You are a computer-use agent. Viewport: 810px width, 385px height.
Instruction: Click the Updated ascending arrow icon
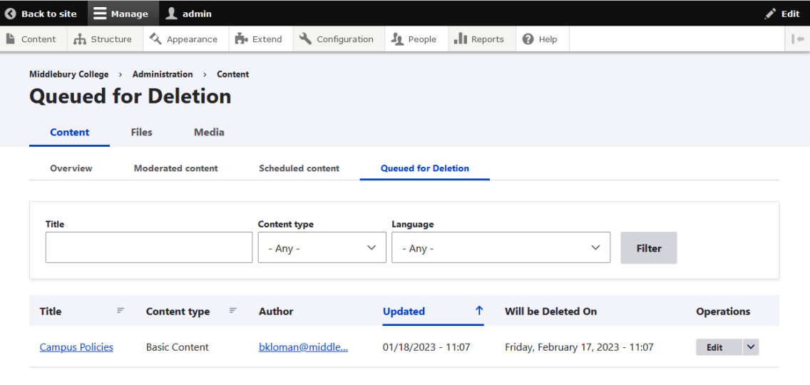pos(479,311)
